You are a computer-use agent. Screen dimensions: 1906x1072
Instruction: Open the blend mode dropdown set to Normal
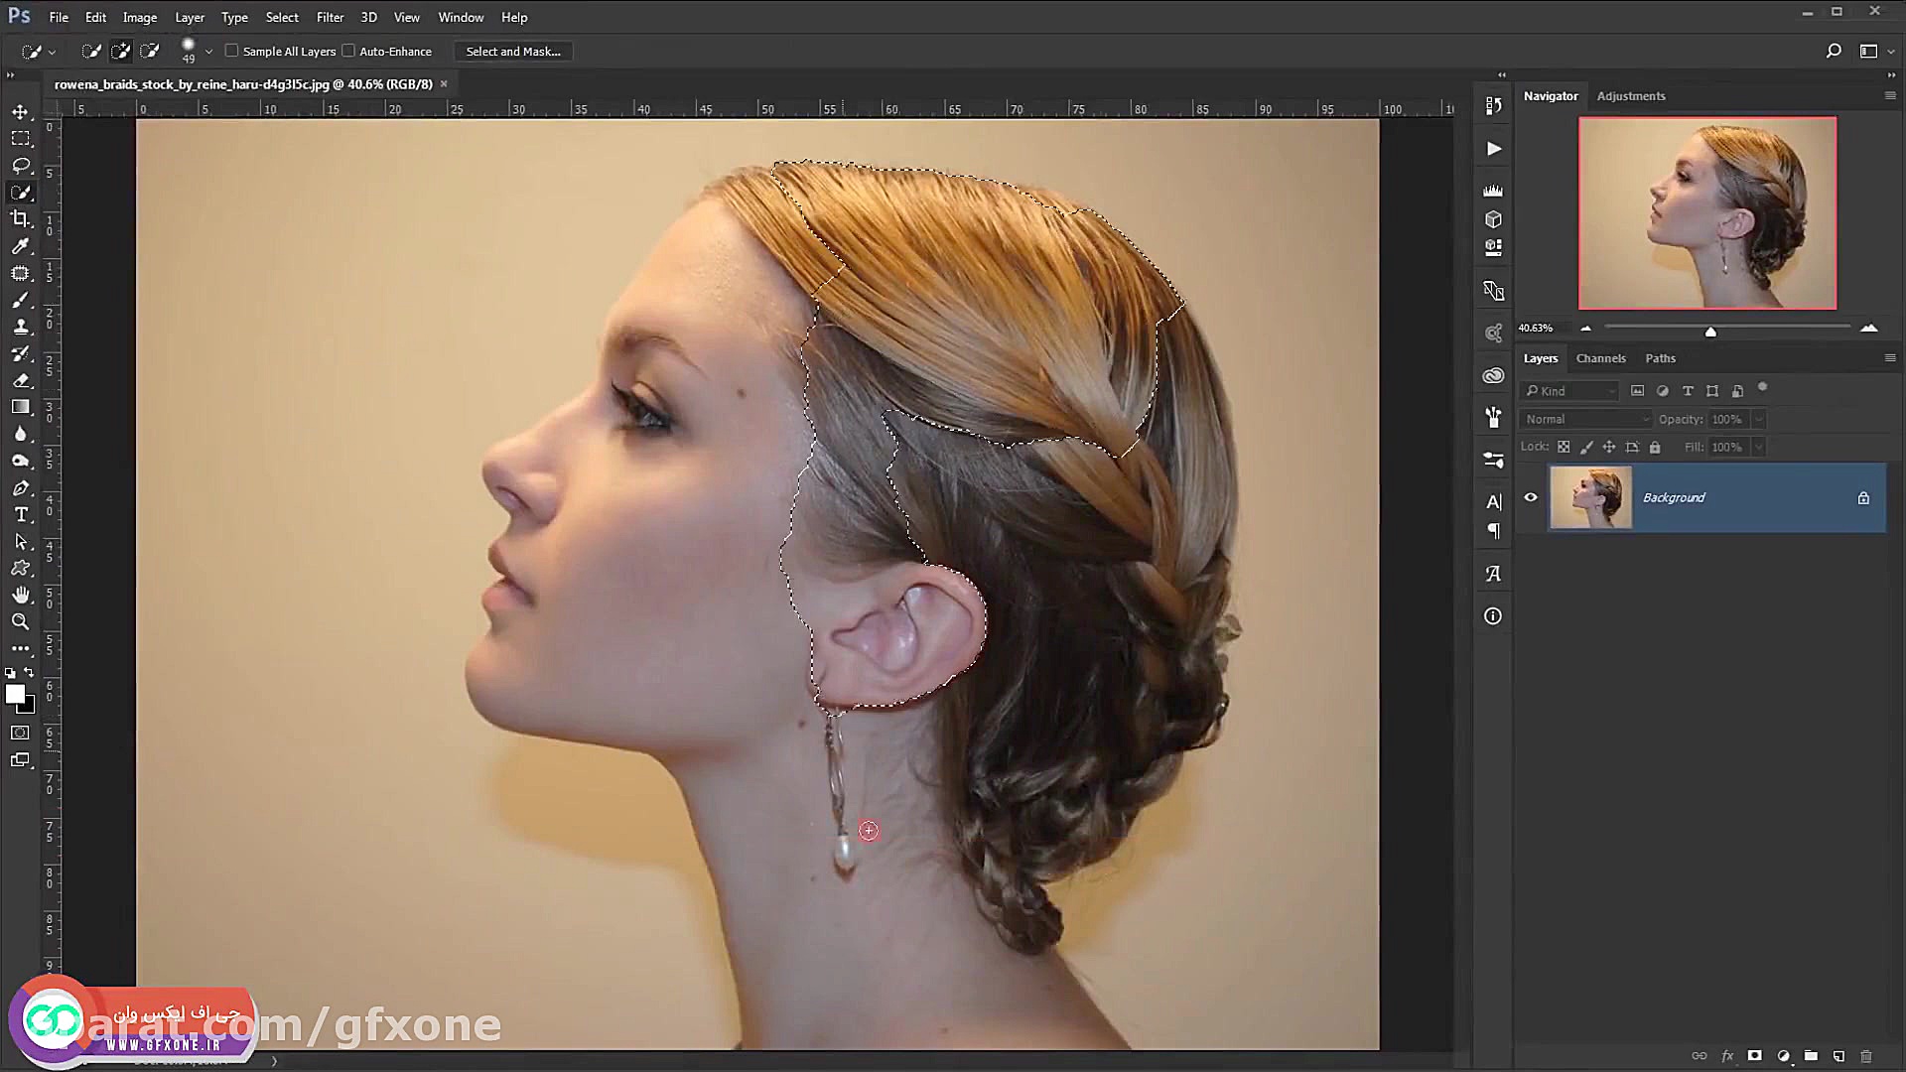[x=1584, y=419]
